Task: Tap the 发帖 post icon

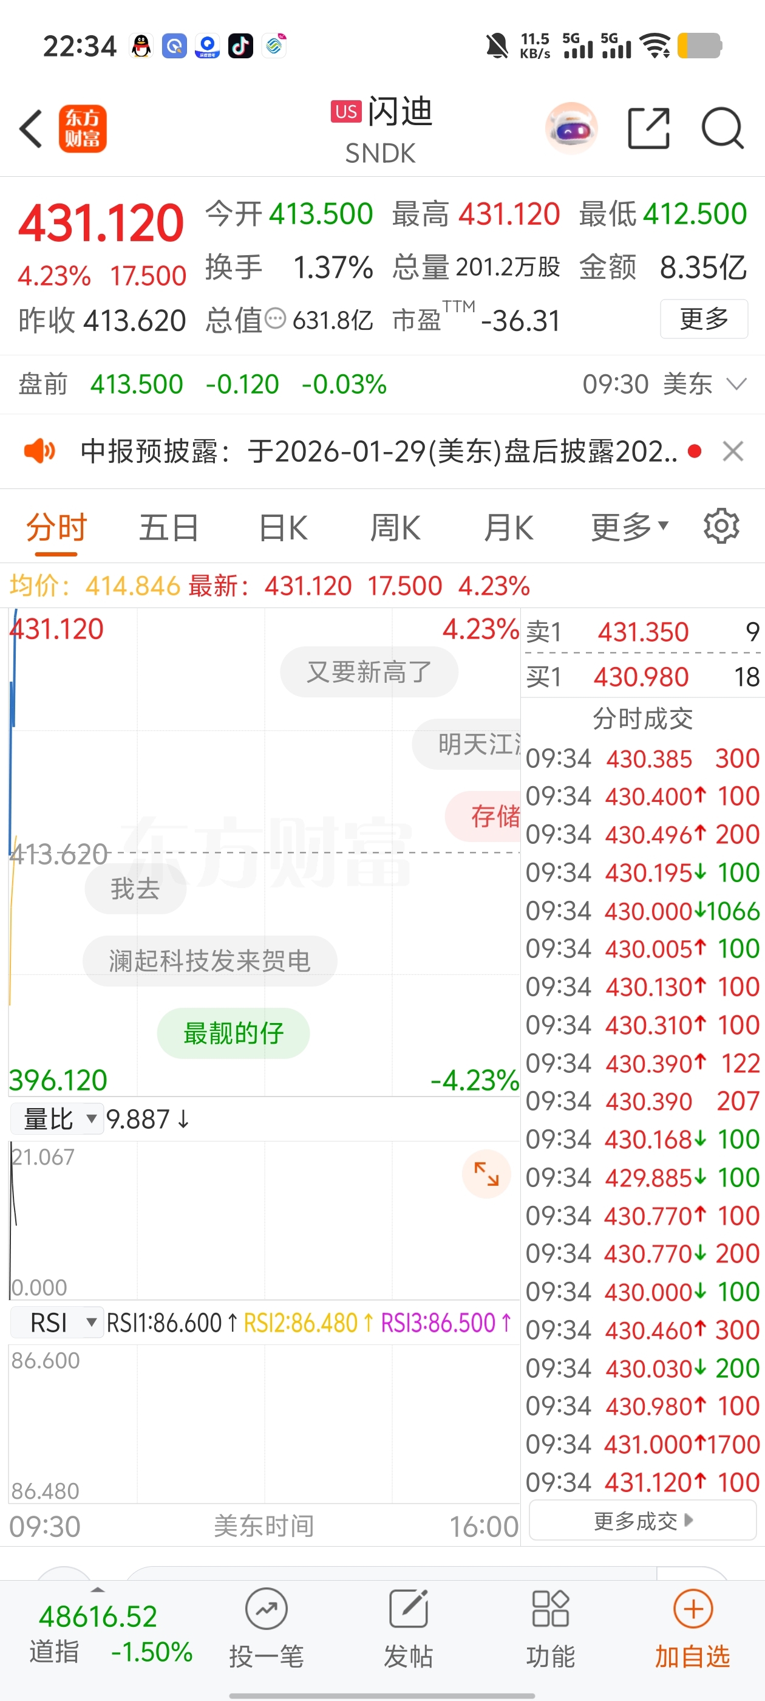Action: 409,1609
